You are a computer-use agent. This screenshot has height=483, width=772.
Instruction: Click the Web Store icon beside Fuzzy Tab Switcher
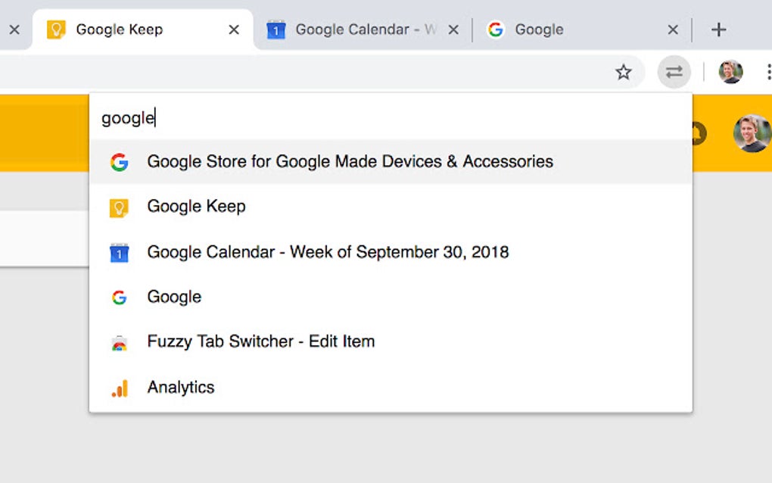(x=119, y=341)
